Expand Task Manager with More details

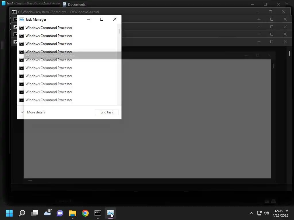[33, 112]
